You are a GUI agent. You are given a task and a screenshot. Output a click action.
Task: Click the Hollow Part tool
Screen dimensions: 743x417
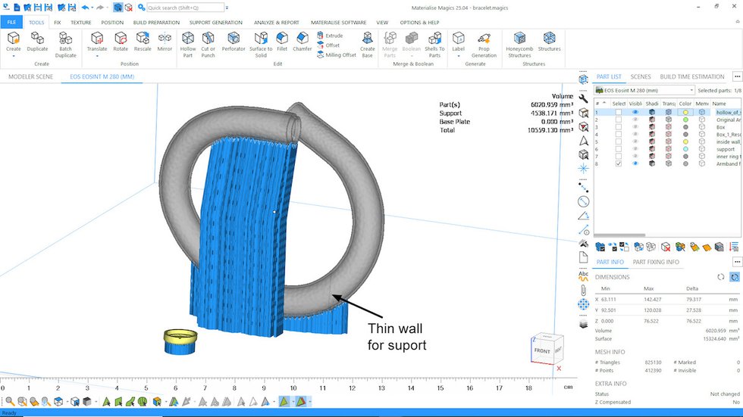187,42
